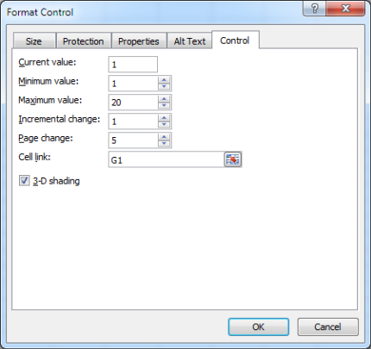Open the Help question mark button
371x349 pixels.
pos(315,9)
